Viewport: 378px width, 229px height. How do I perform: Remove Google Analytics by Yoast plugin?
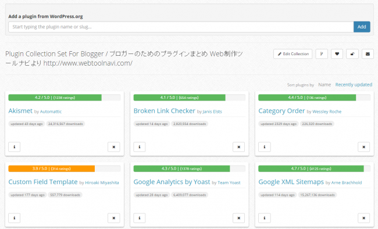tap(238, 218)
